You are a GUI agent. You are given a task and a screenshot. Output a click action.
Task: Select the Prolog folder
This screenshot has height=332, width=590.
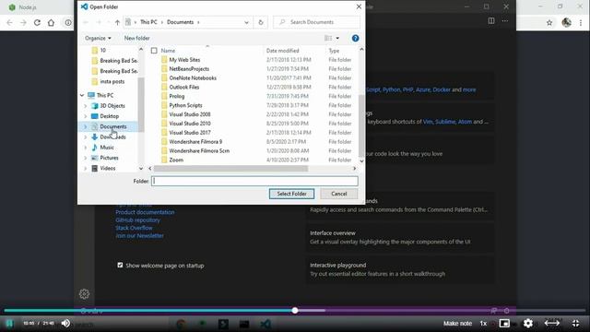click(x=176, y=96)
